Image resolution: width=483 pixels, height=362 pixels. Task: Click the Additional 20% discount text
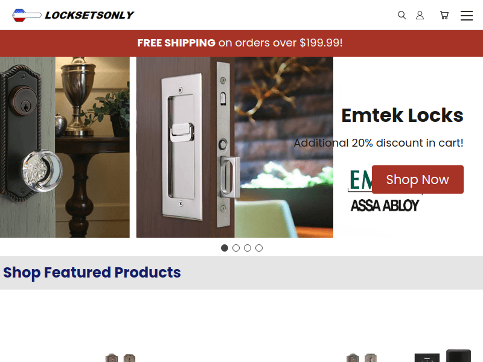click(x=379, y=143)
